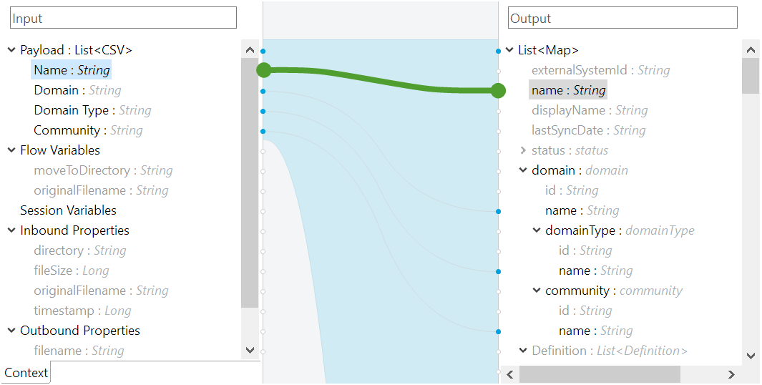Switch to the Context tab
Viewport: 762px width, 385px height.
[26, 373]
